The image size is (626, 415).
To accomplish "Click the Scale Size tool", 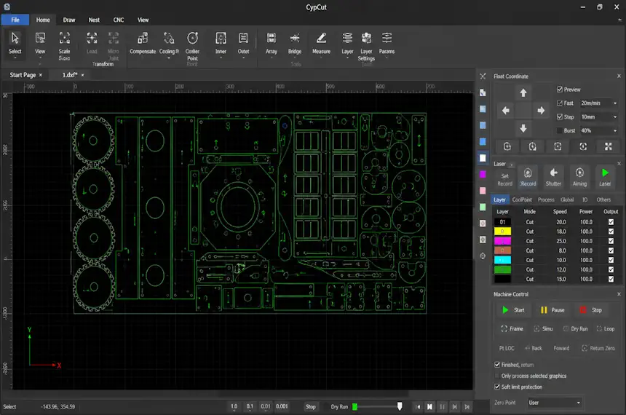I will (64, 46).
